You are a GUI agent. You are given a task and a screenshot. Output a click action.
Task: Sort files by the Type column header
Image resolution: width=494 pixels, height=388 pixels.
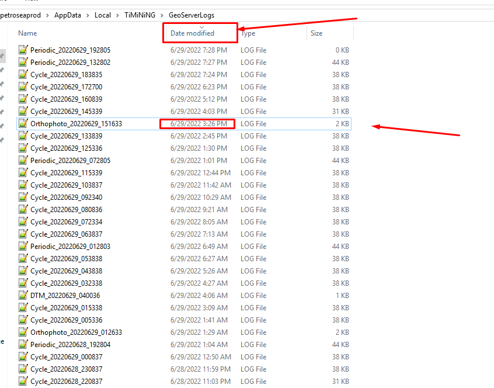(x=248, y=33)
